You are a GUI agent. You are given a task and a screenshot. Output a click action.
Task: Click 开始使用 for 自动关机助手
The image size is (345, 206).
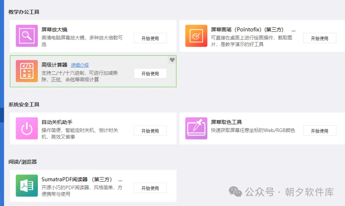click(150, 130)
